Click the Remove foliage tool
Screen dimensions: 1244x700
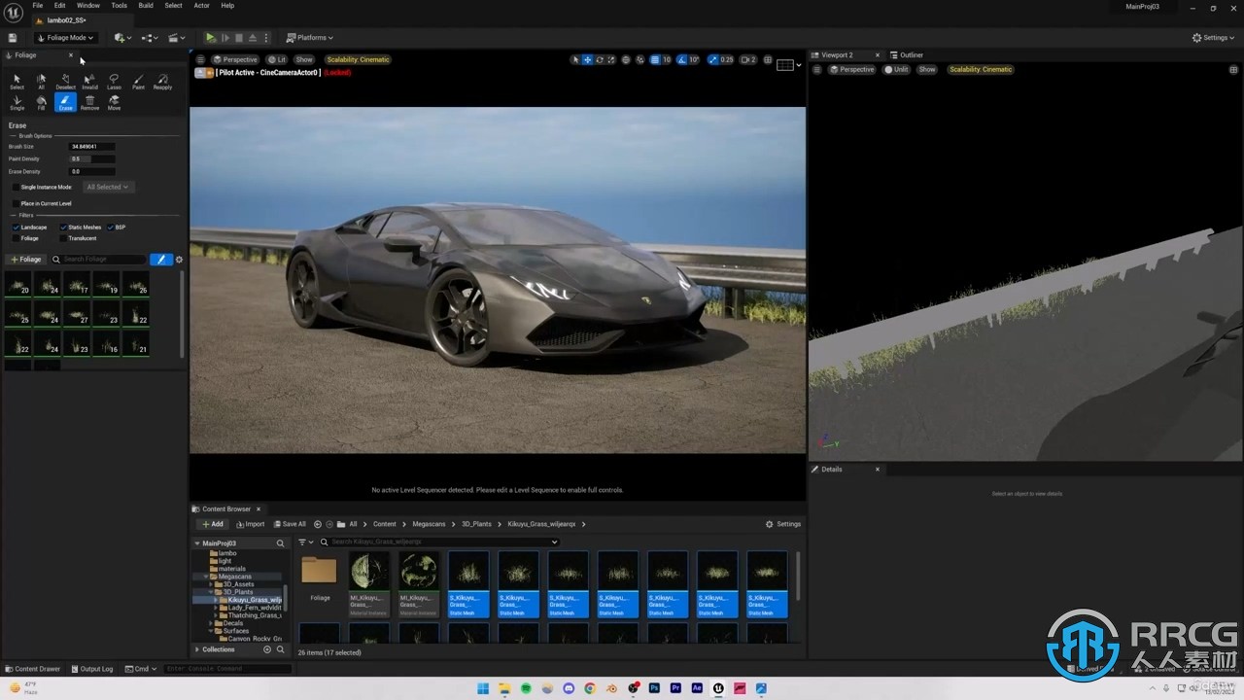[89, 102]
